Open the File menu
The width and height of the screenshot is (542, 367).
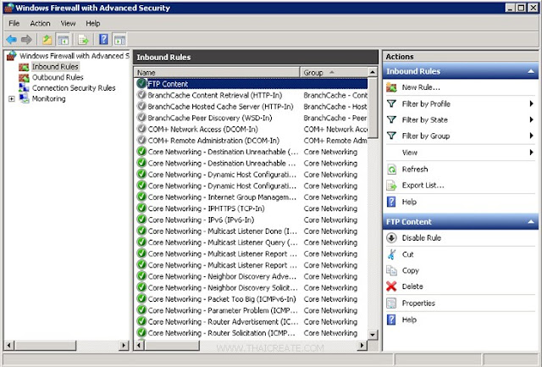tap(14, 23)
